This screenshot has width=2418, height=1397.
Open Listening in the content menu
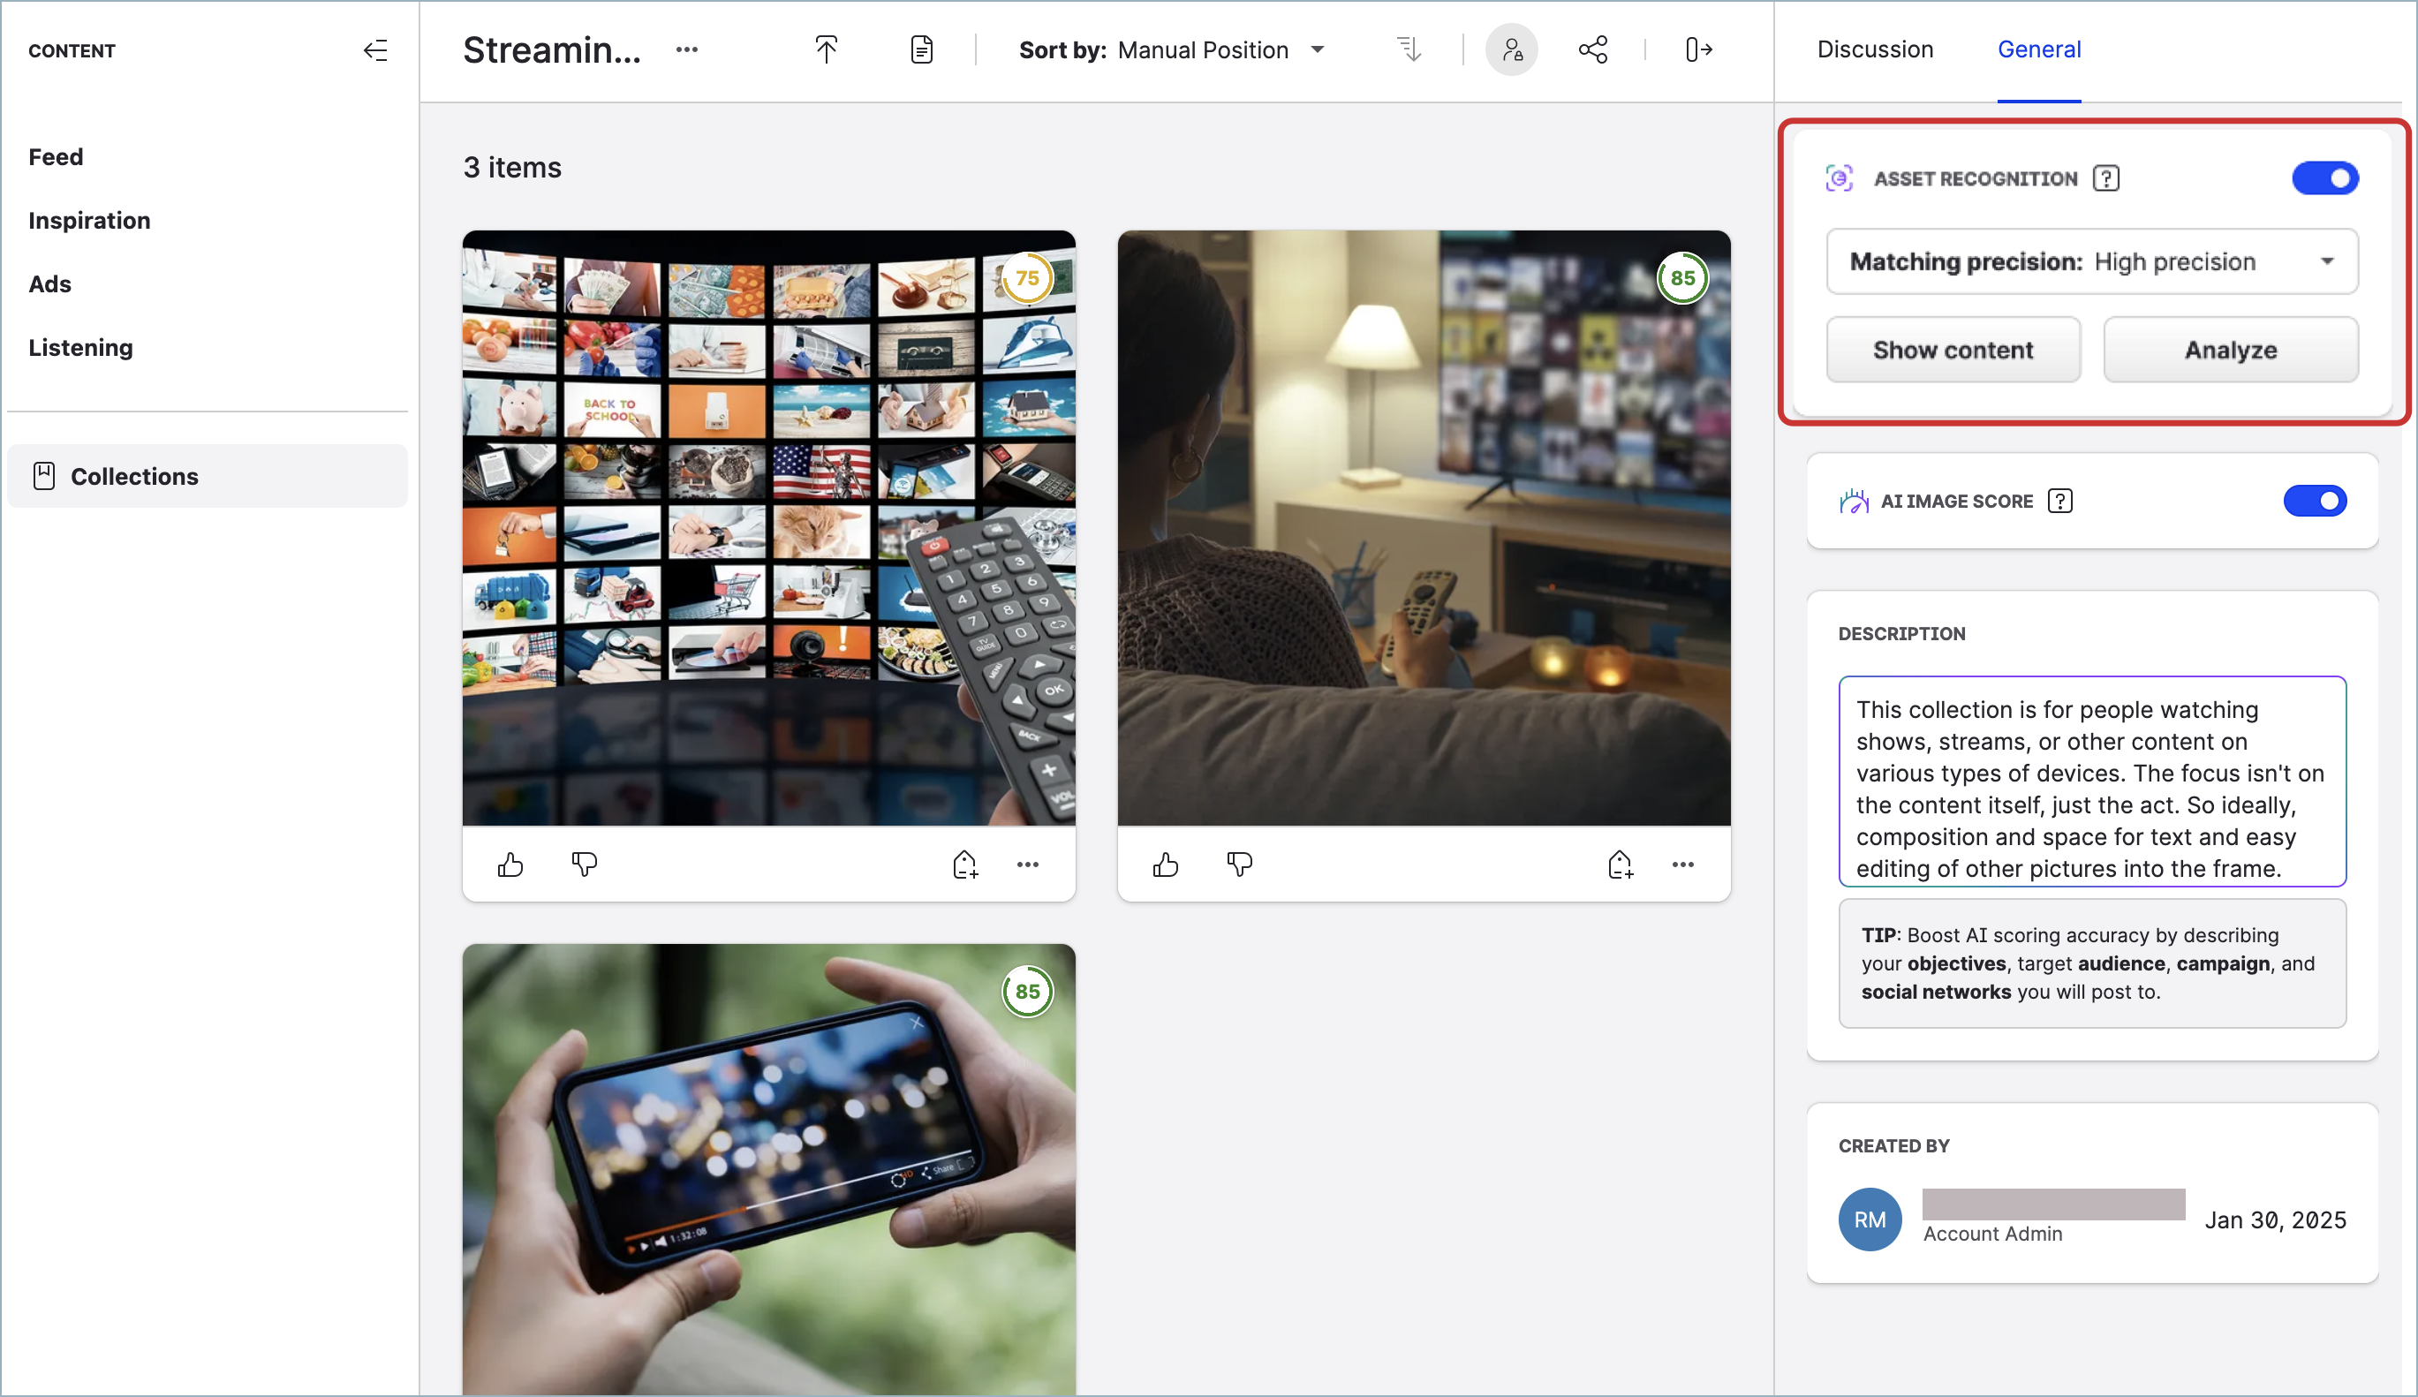(x=80, y=347)
